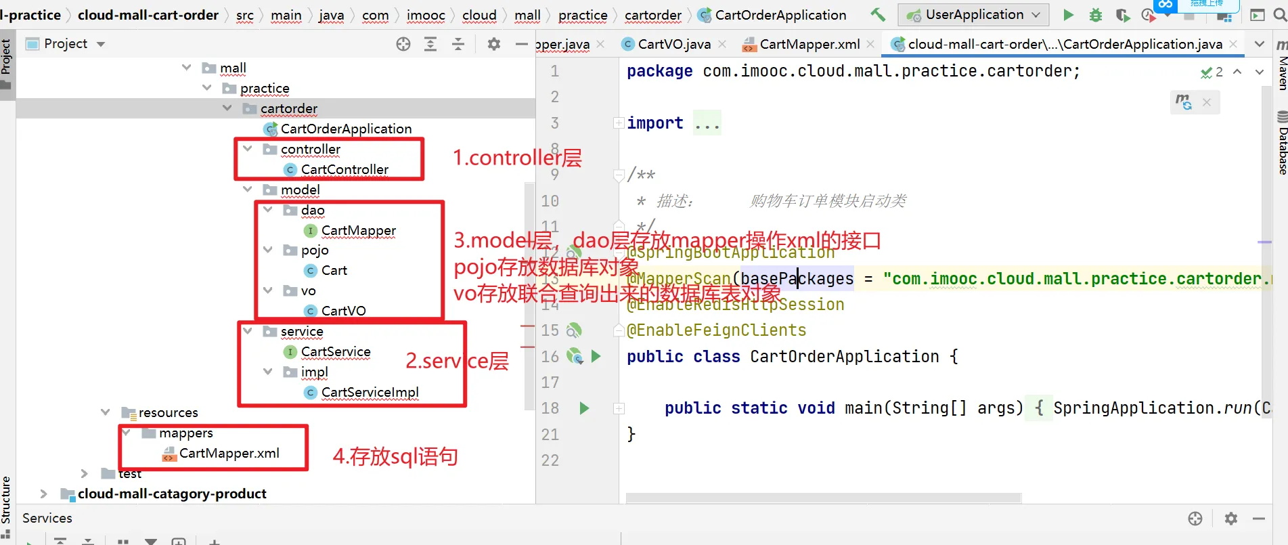Build the project with the hammer icon

[x=878, y=14]
